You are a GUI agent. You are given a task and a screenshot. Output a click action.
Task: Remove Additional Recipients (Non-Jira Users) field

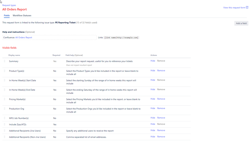pyautogui.click(x=161, y=137)
